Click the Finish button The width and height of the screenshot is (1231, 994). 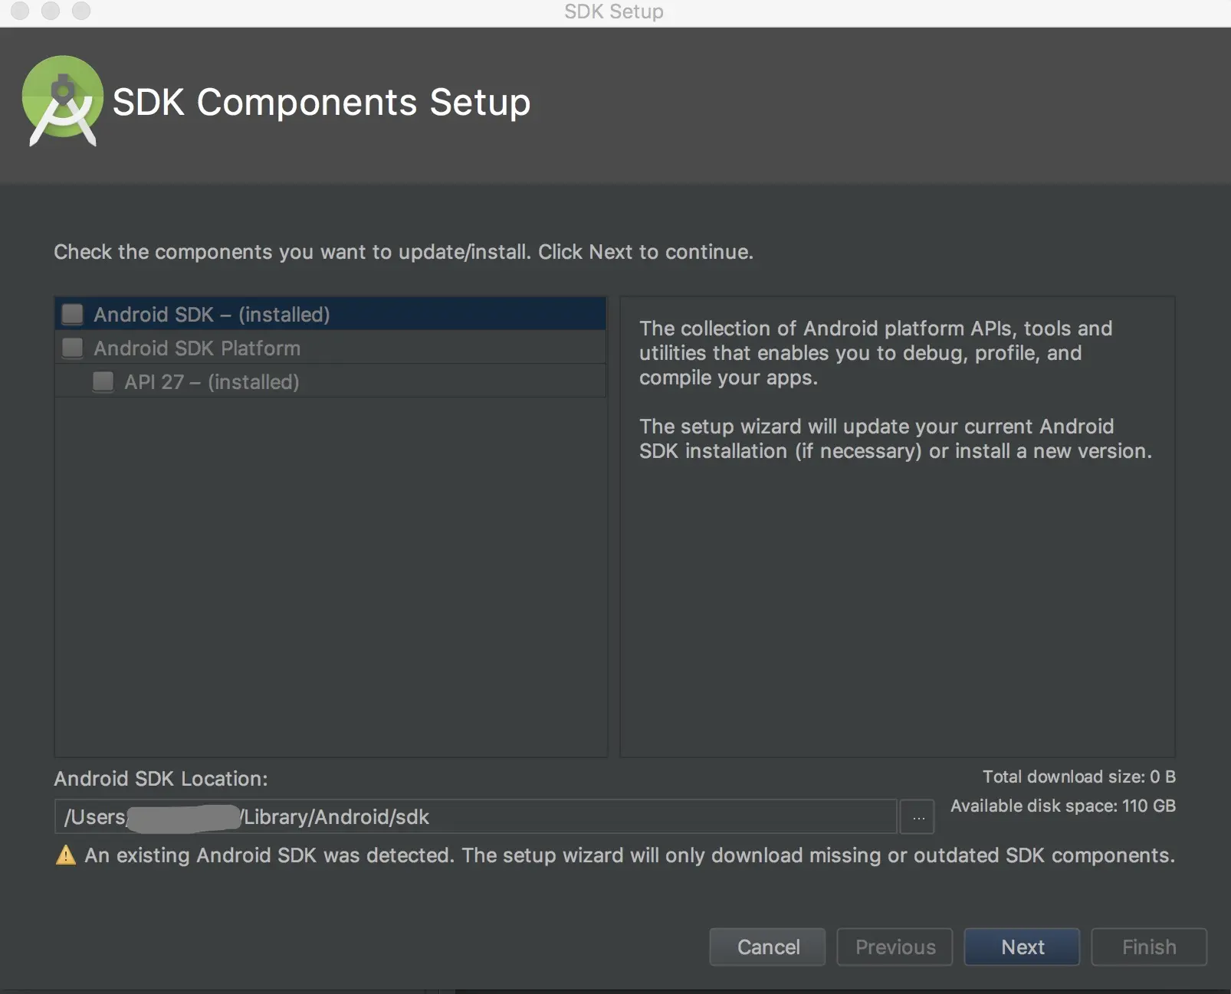[1149, 947]
